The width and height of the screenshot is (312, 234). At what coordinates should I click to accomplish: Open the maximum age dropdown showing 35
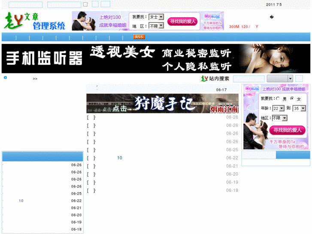(299, 108)
